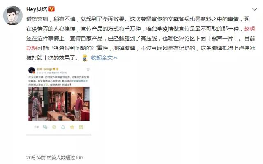
Task: Click the green save-image icon
Action: coord(81,127)
